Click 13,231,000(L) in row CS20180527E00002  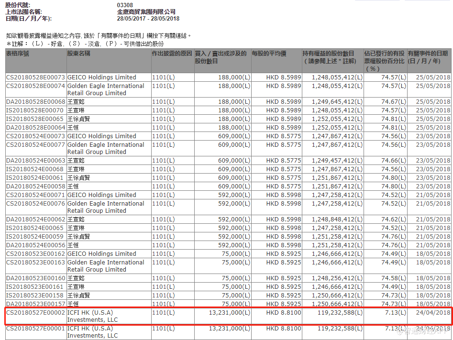[x=230, y=313]
